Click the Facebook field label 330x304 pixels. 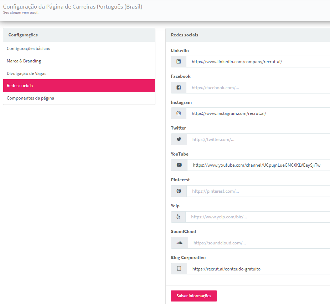(181, 76)
